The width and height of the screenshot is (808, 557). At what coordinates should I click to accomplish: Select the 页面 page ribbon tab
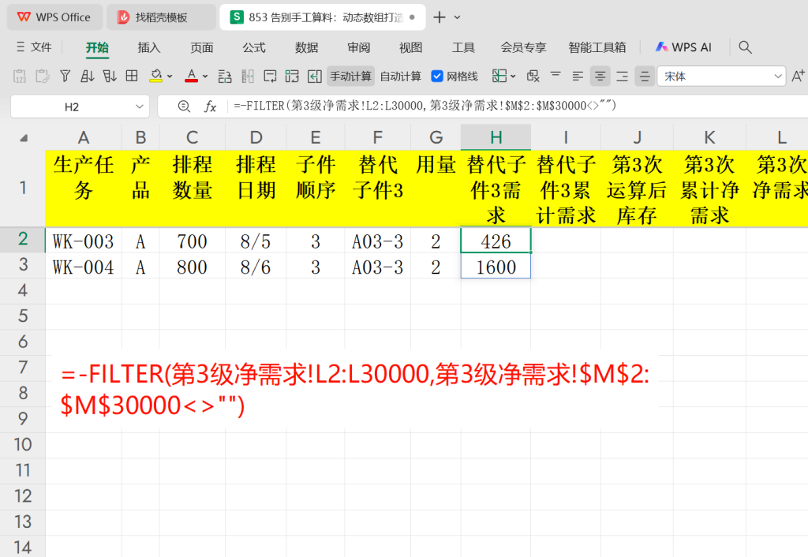click(202, 47)
